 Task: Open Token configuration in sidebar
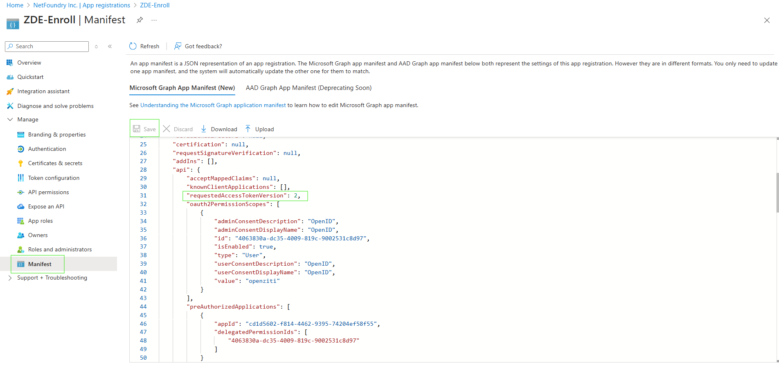coord(54,178)
